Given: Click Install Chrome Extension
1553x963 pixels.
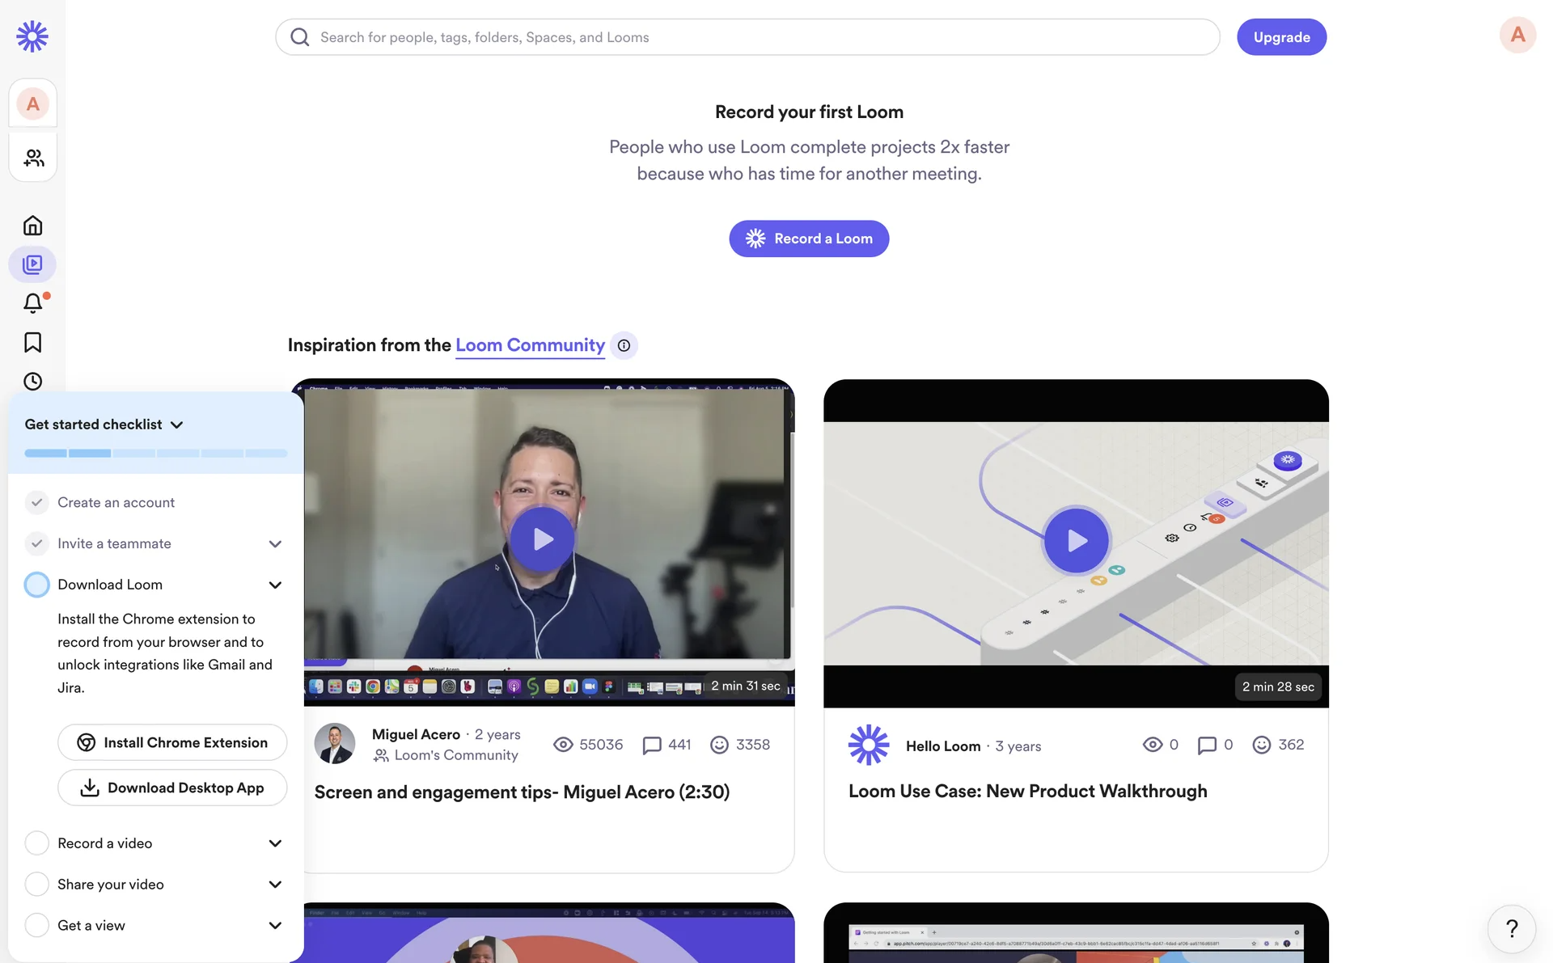Looking at the screenshot, I should [172, 742].
